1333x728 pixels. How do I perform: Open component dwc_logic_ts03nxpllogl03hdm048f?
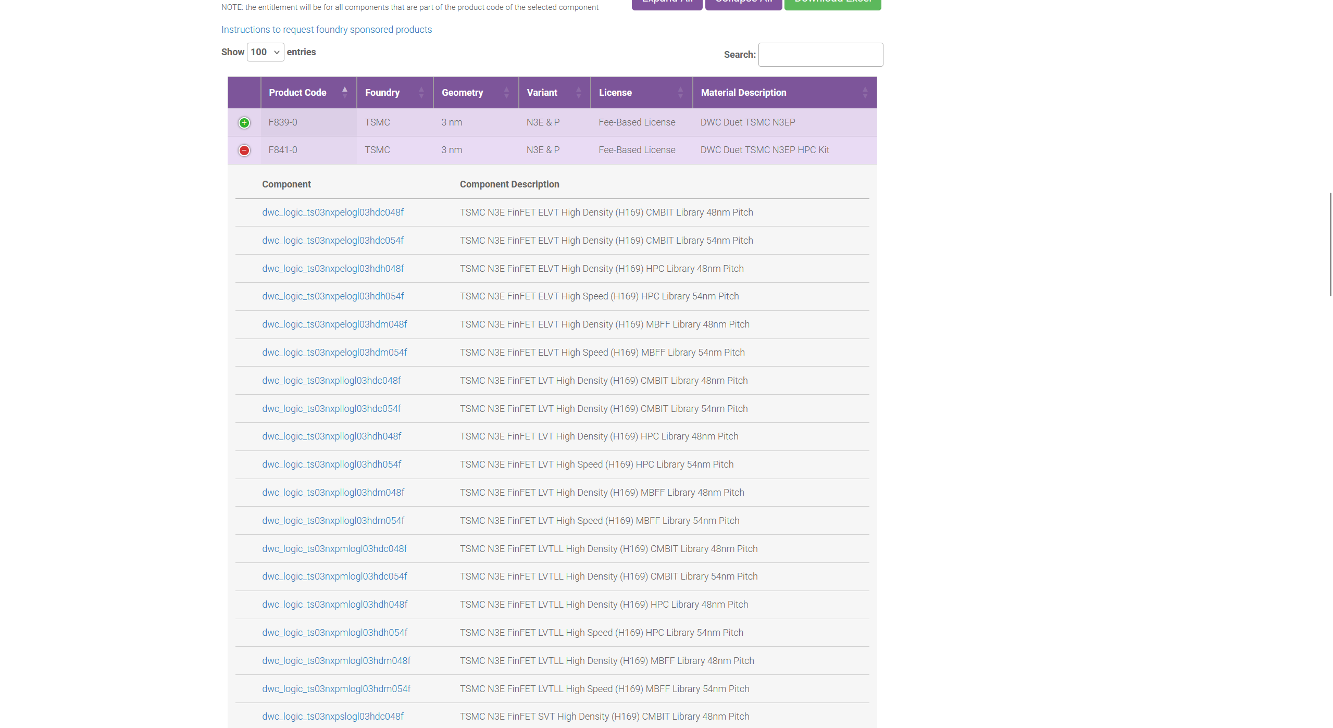coord(333,493)
